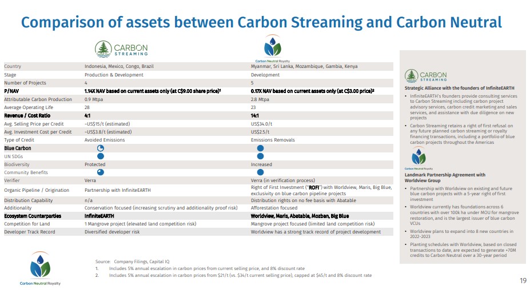Click Carbon Neutral's UN SDGs full circle
This screenshot has width=530, height=290.
260,156
